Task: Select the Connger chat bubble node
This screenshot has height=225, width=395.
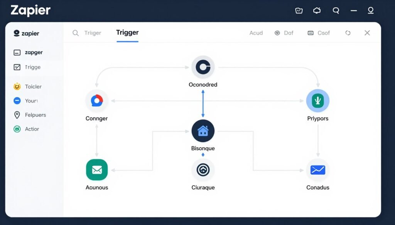Action: [97, 101]
